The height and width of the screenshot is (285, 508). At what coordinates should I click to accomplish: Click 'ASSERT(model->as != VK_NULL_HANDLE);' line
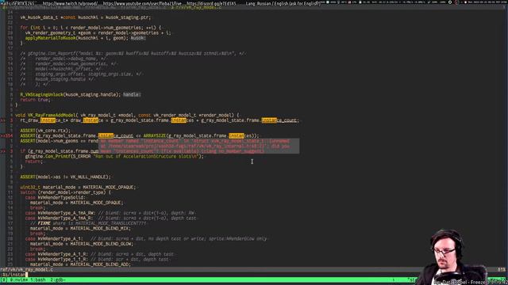(65, 177)
